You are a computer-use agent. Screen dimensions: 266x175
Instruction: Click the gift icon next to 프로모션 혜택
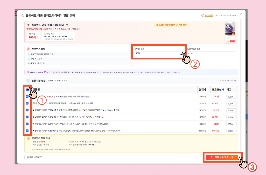pos(29,49)
